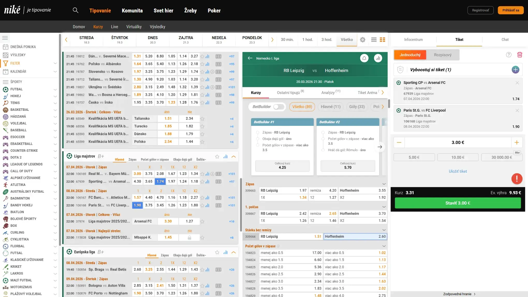Open the Poker menu item
The height and width of the screenshot is (297, 528).
coord(214,11)
